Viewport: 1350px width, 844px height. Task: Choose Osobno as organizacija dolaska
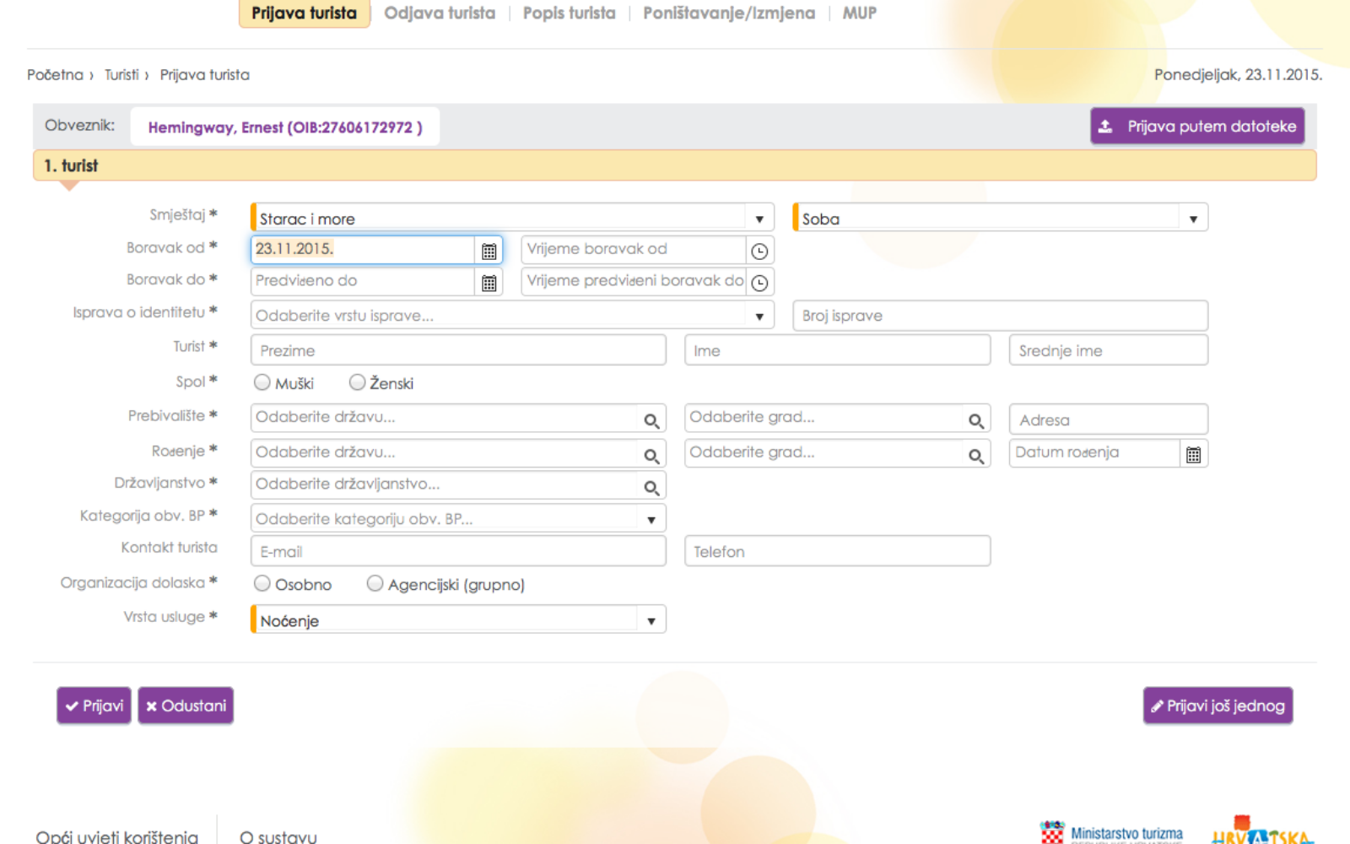click(262, 584)
